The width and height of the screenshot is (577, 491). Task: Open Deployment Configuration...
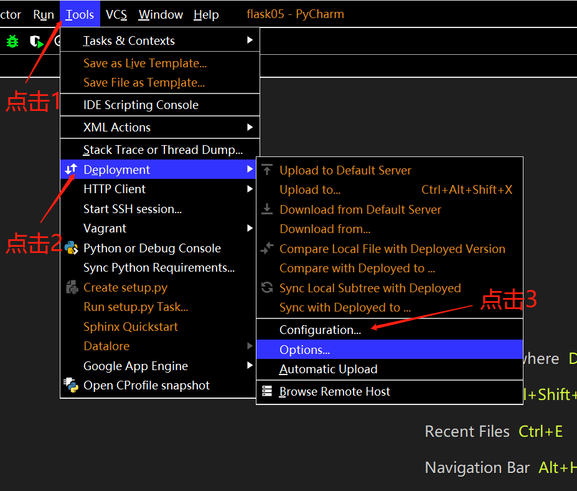[x=389, y=330]
